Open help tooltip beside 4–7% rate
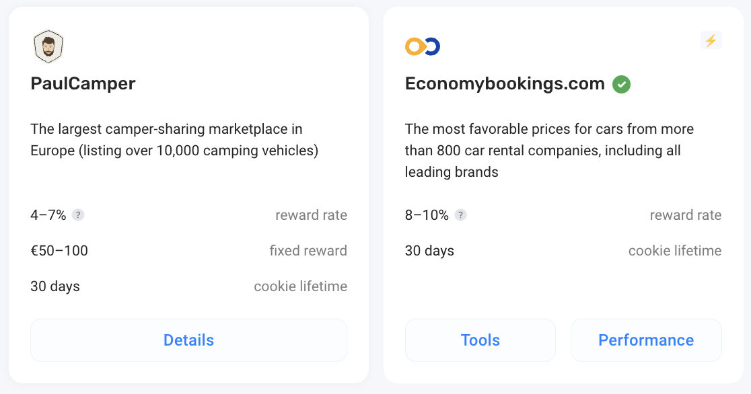Viewport: 751px width, 394px height. [x=78, y=215]
